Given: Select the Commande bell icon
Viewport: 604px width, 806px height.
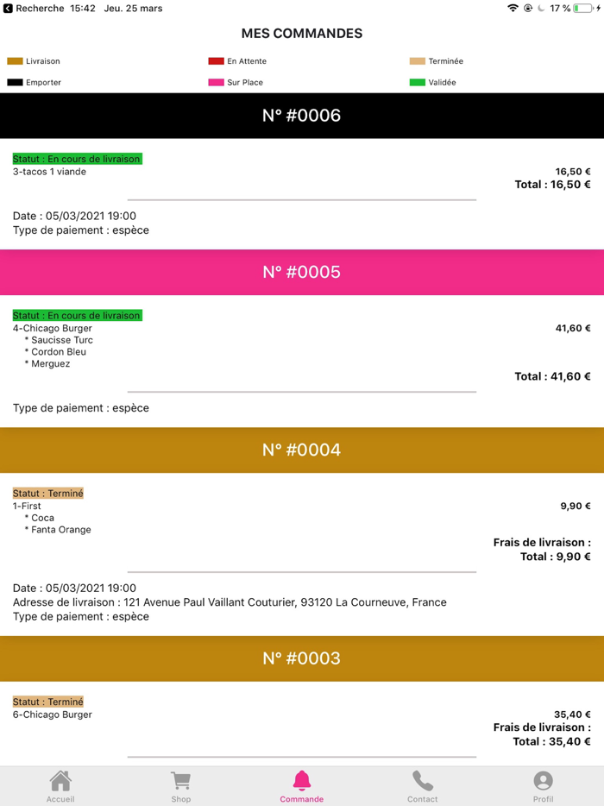Looking at the screenshot, I should coord(302,781).
